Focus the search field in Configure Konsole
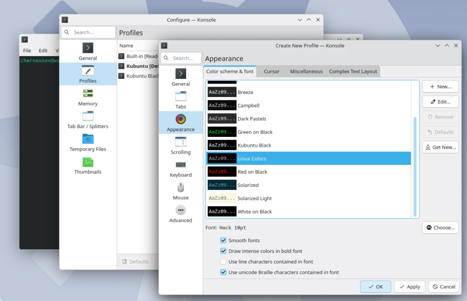The image size is (467, 301). [x=88, y=32]
